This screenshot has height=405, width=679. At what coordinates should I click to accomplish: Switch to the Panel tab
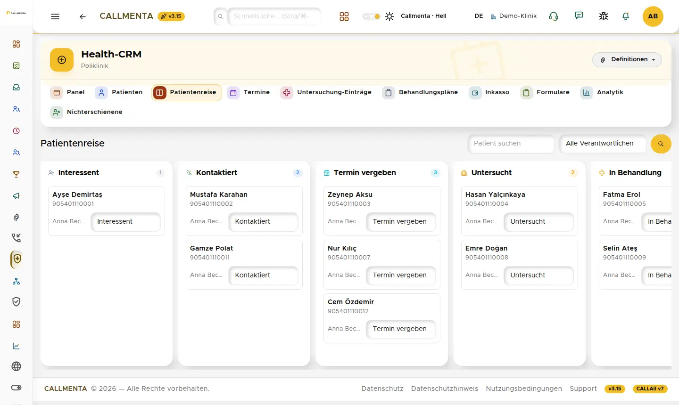click(x=68, y=92)
